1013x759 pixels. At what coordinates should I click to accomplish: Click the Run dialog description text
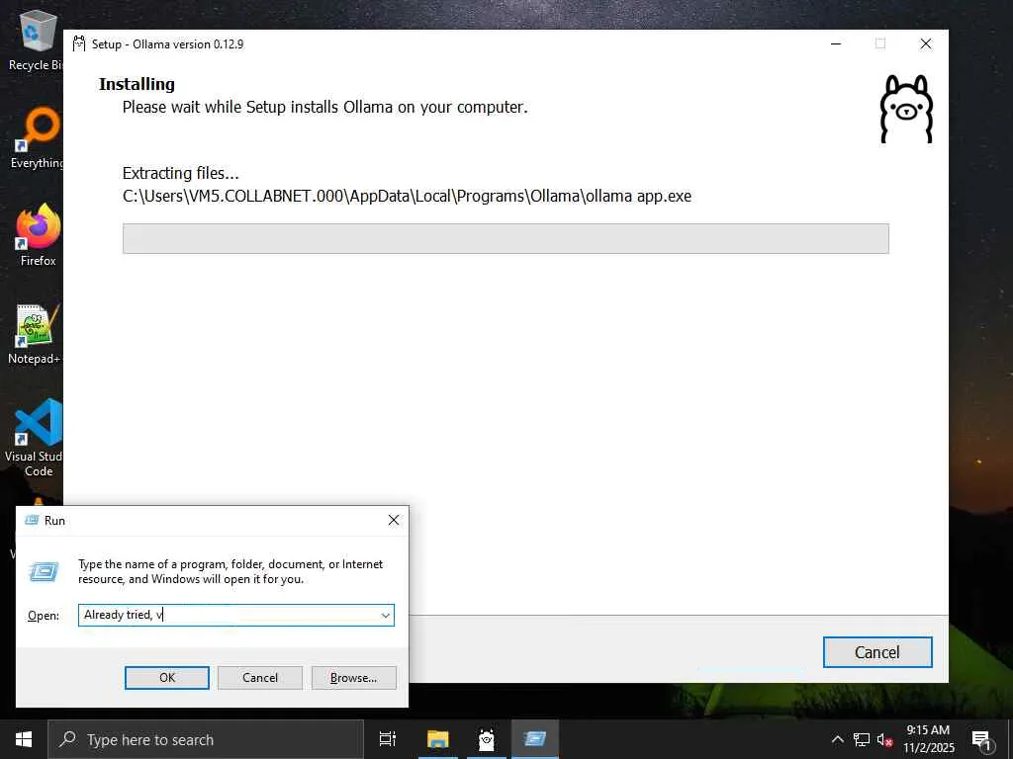230,571
